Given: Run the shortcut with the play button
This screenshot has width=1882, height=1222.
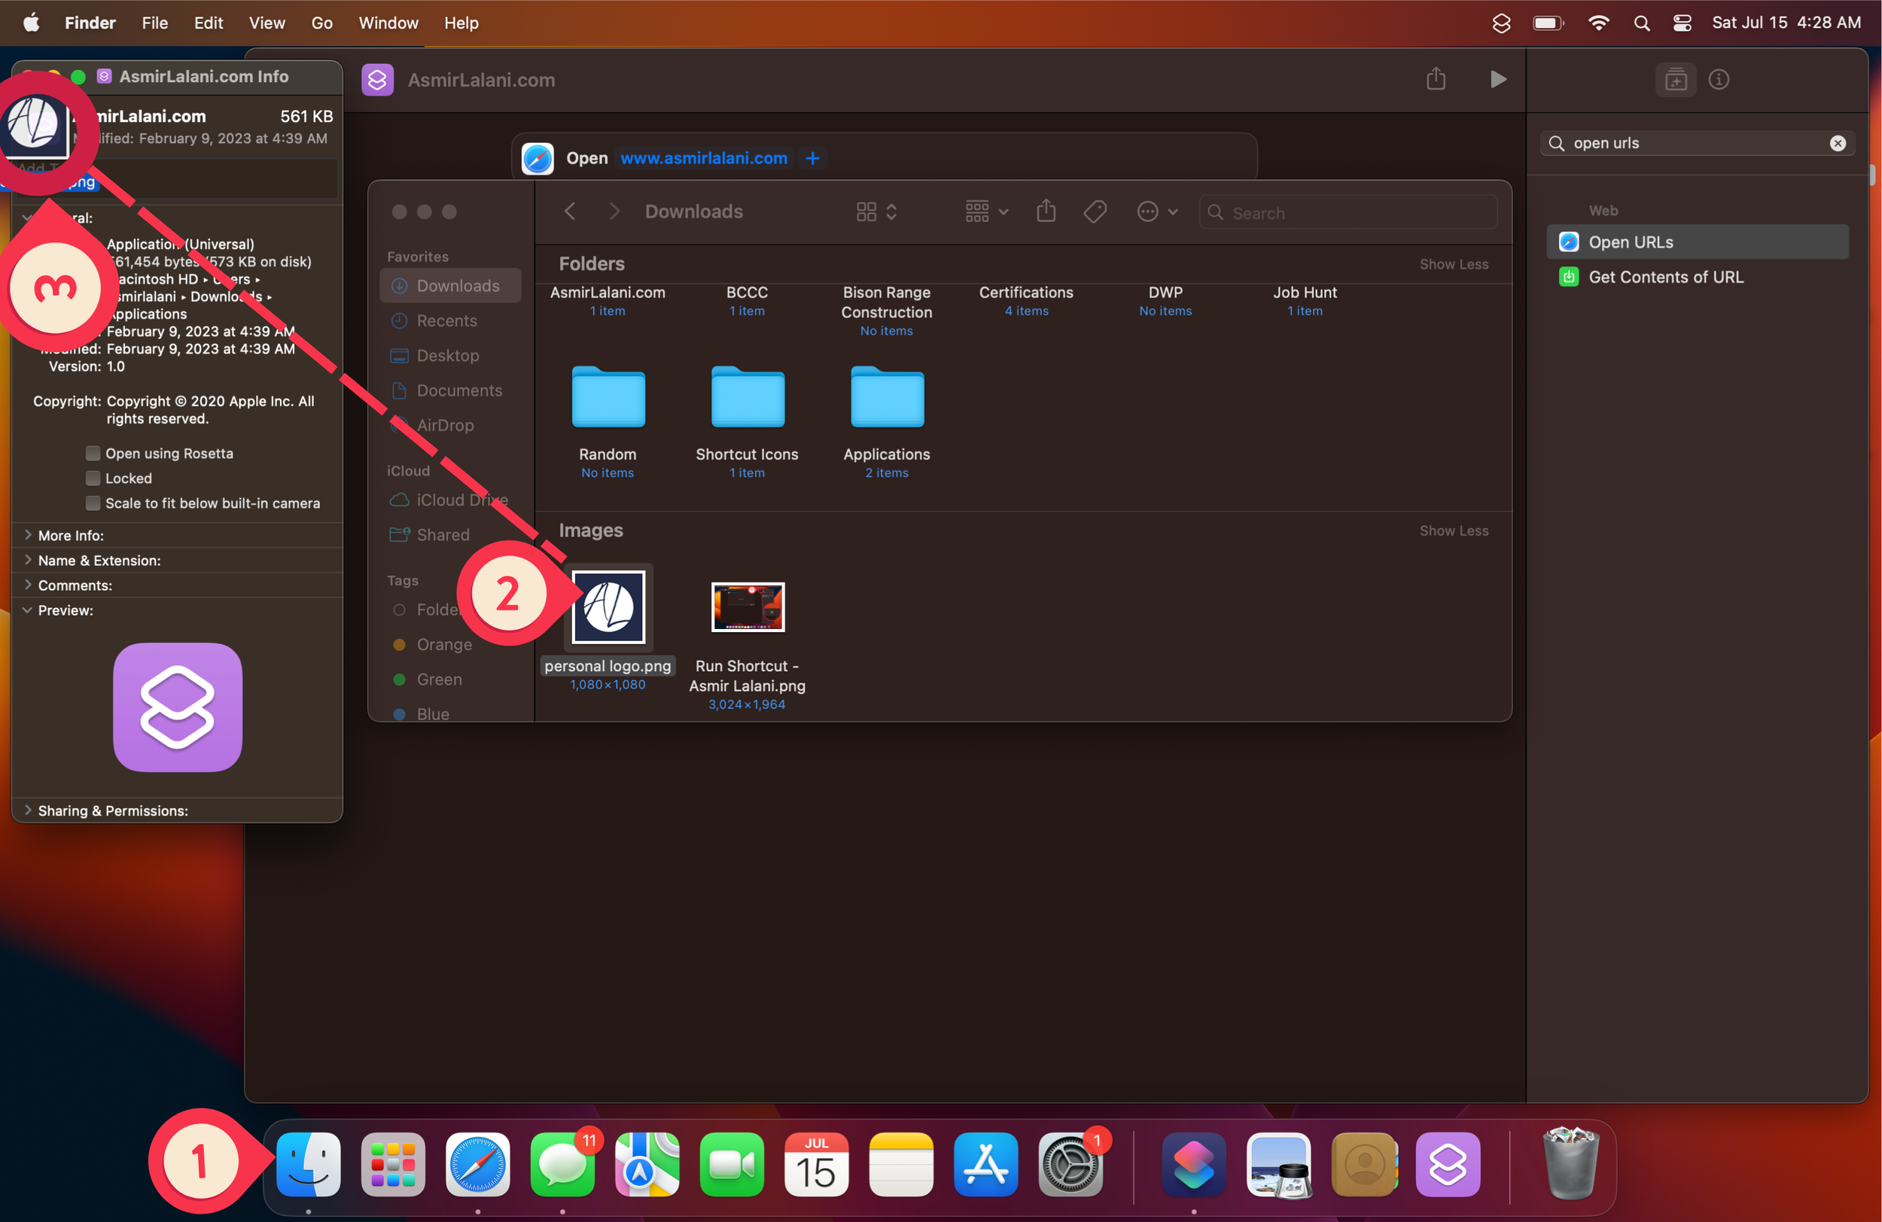Looking at the screenshot, I should coord(1497,79).
